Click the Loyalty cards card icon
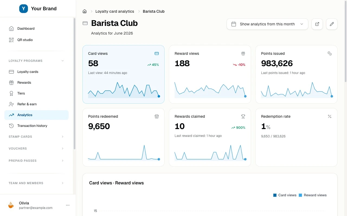This screenshot has height=216, width=347. point(11,72)
